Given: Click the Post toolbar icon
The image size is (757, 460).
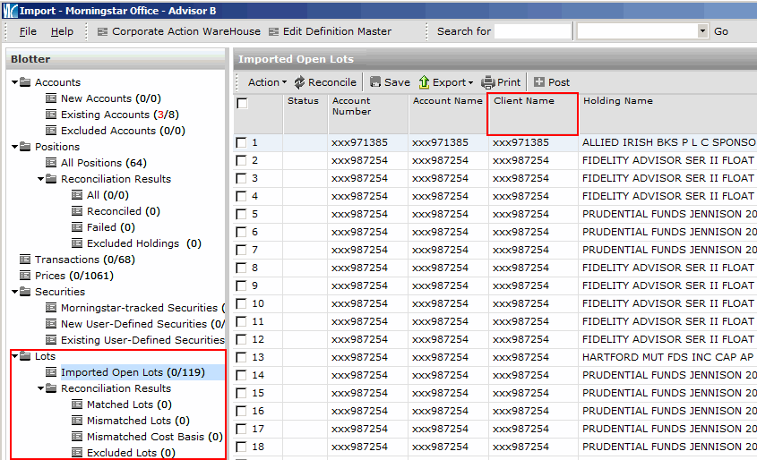Looking at the screenshot, I should point(539,82).
